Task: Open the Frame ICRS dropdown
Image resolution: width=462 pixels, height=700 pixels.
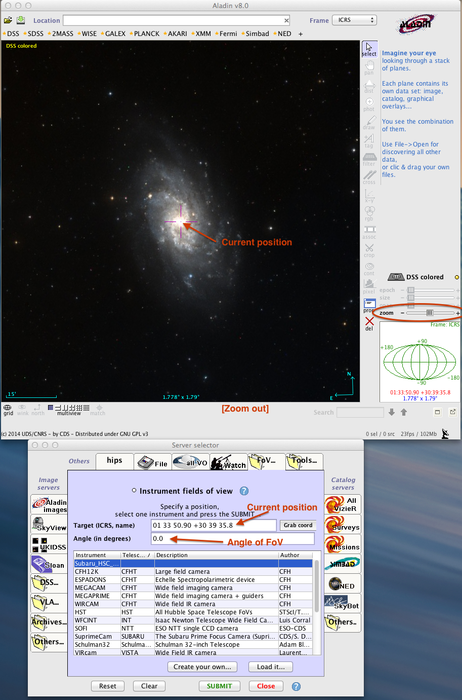Action: click(355, 20)
